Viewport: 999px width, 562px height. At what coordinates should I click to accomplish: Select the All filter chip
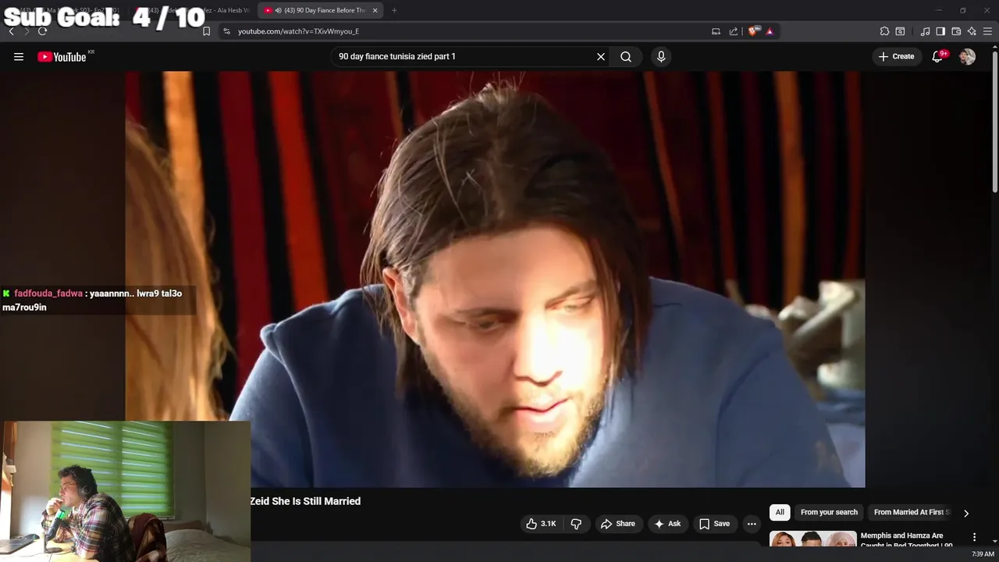pyautogui.click(x=780, y=512)
